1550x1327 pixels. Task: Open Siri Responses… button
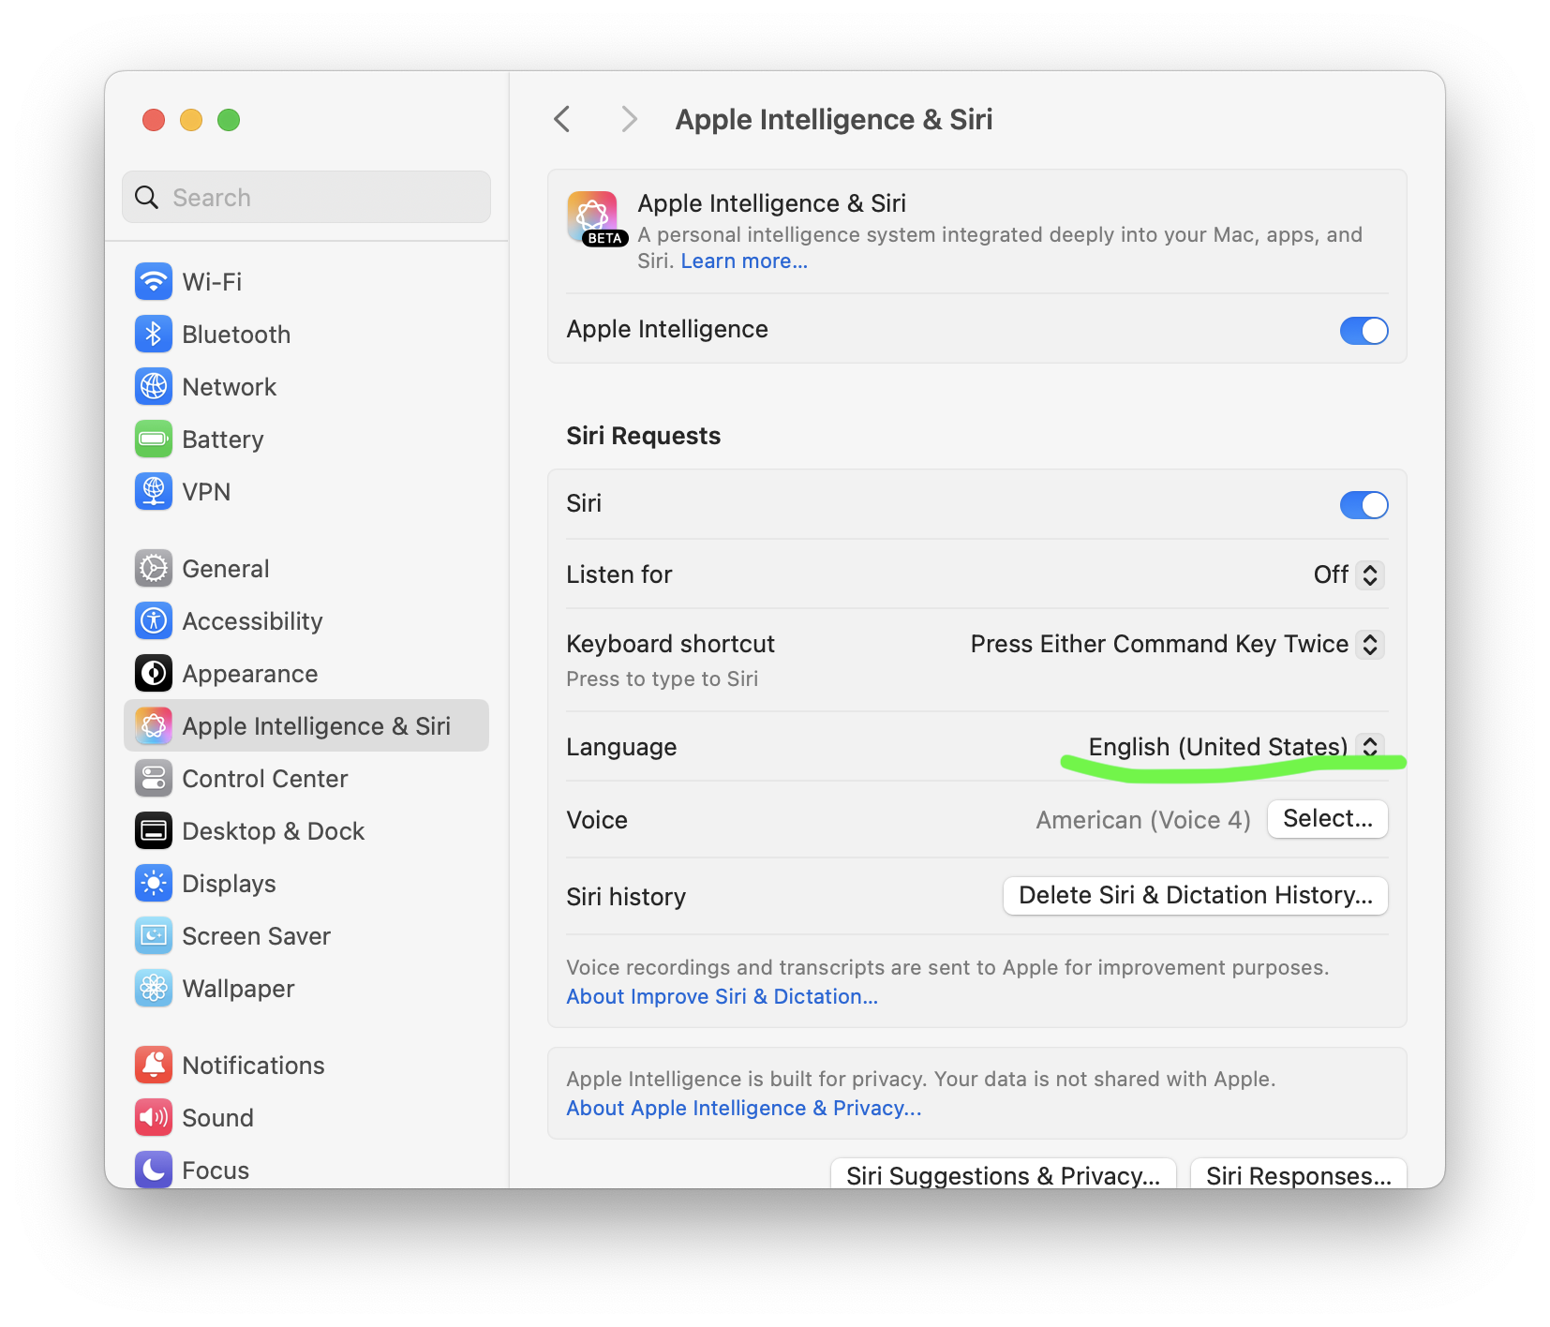(x=1298, y=1174)
